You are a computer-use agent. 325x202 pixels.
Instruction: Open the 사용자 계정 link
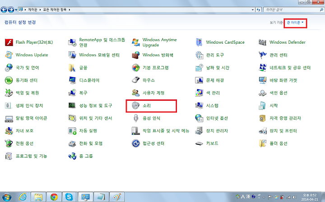point(153,93)
